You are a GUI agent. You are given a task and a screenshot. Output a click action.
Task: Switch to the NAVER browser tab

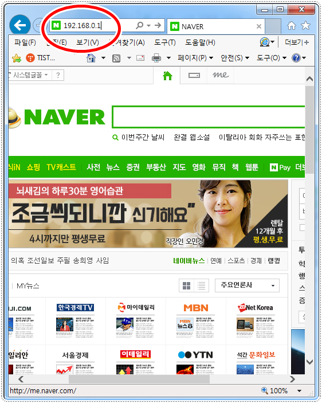click(x=215, y=26)
